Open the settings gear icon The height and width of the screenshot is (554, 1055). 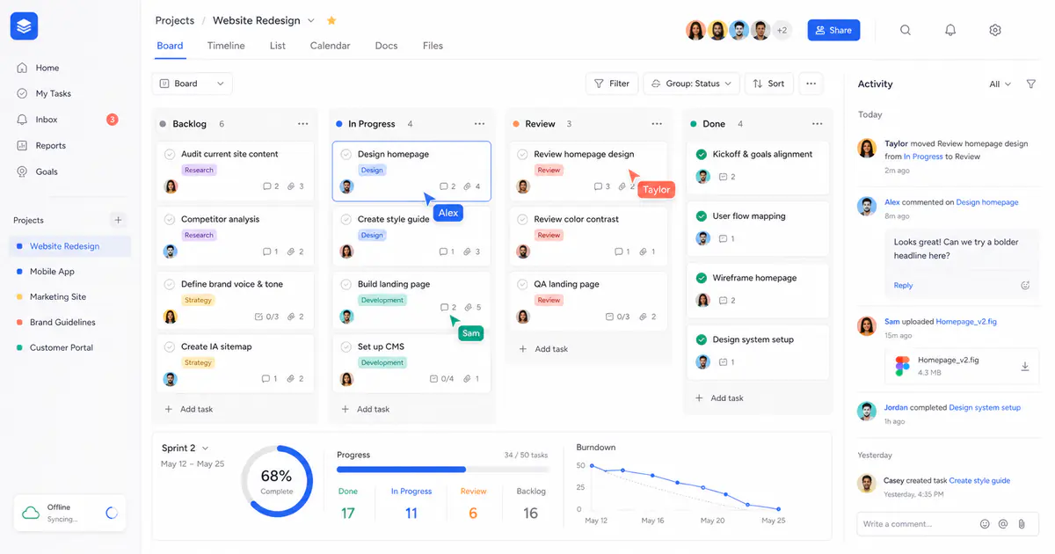tap(995, 30)
